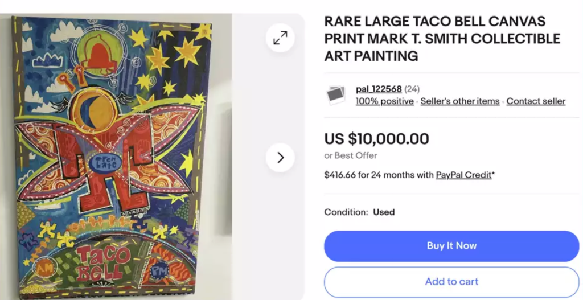Browse Seller's other items

coord(459,101)
